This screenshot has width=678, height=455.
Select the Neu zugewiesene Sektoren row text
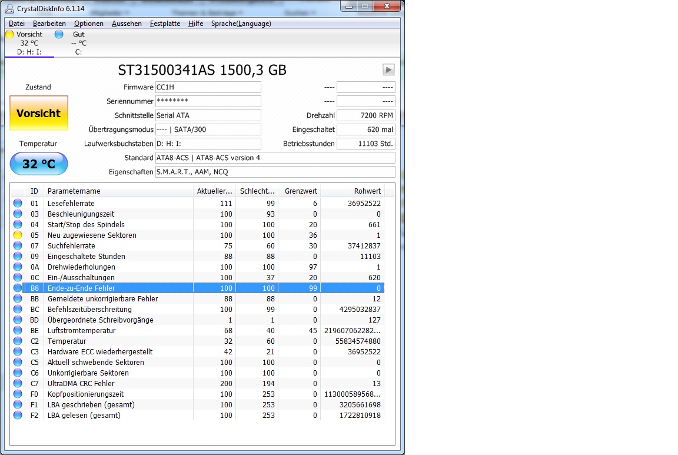[x=92, y=235]
